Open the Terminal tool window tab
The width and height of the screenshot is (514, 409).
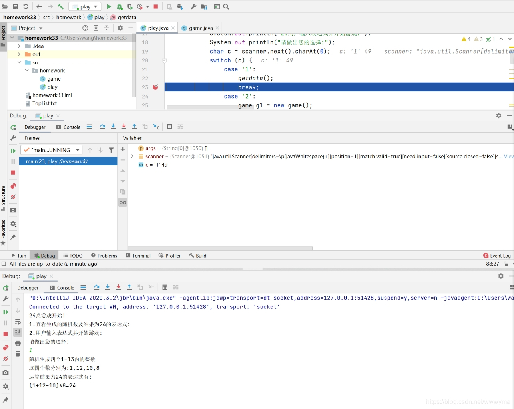pyautogui.click(x=138, y=256)
